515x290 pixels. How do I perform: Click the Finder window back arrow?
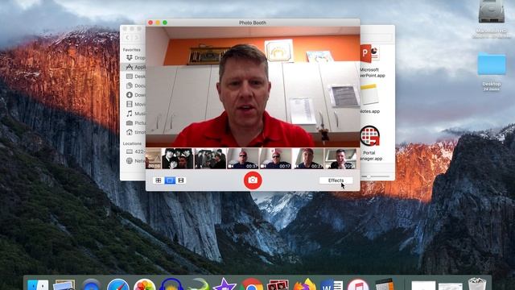click(x=128, y=38)
